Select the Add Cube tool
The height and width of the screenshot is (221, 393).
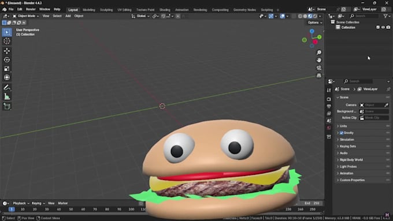tap(7, 106)
